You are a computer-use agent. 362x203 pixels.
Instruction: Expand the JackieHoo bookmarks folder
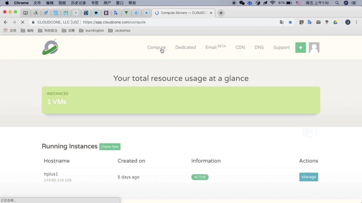pos(119,30)
